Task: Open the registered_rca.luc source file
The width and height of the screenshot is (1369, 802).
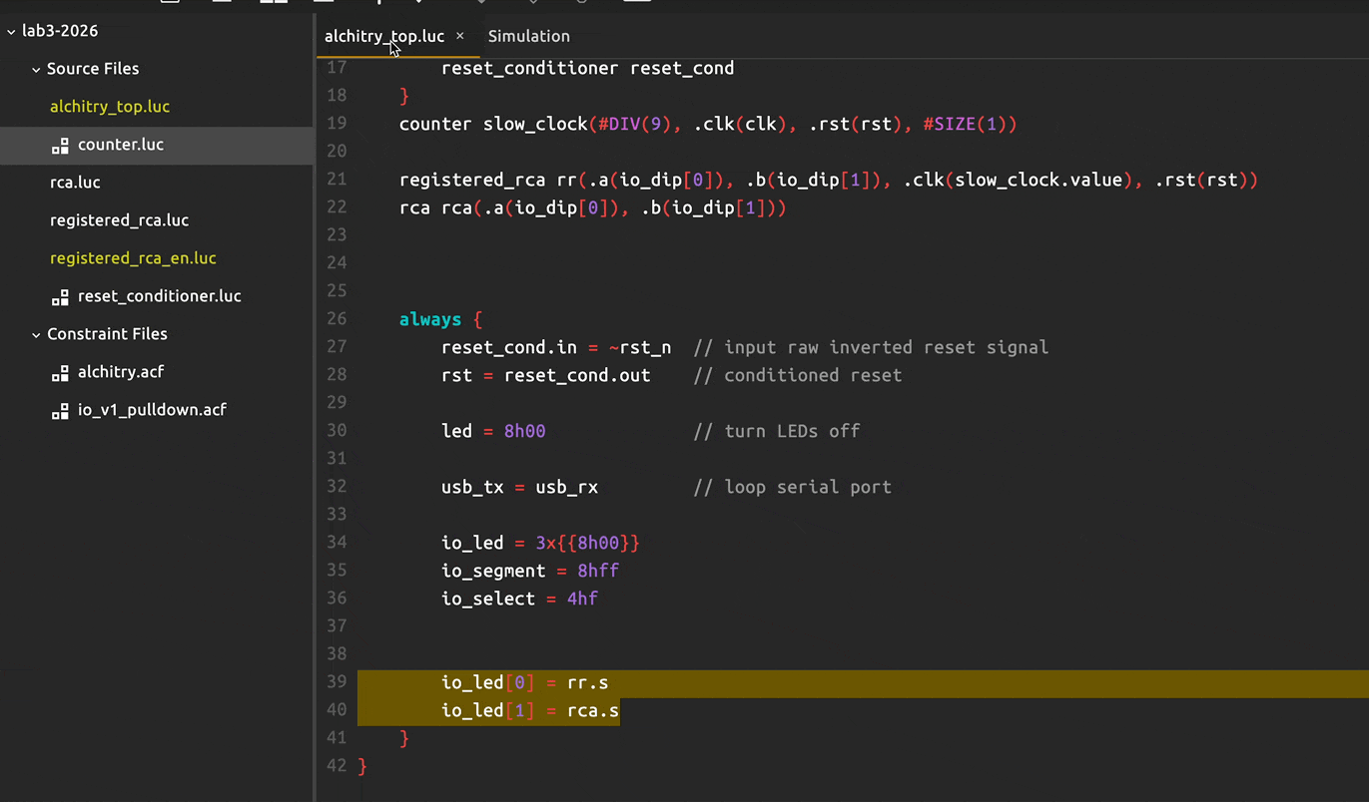Action: click(119, 220)
